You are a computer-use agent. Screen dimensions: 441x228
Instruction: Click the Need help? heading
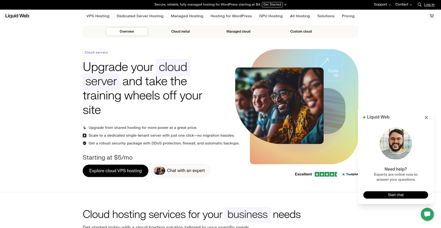(x=396, y=169)
